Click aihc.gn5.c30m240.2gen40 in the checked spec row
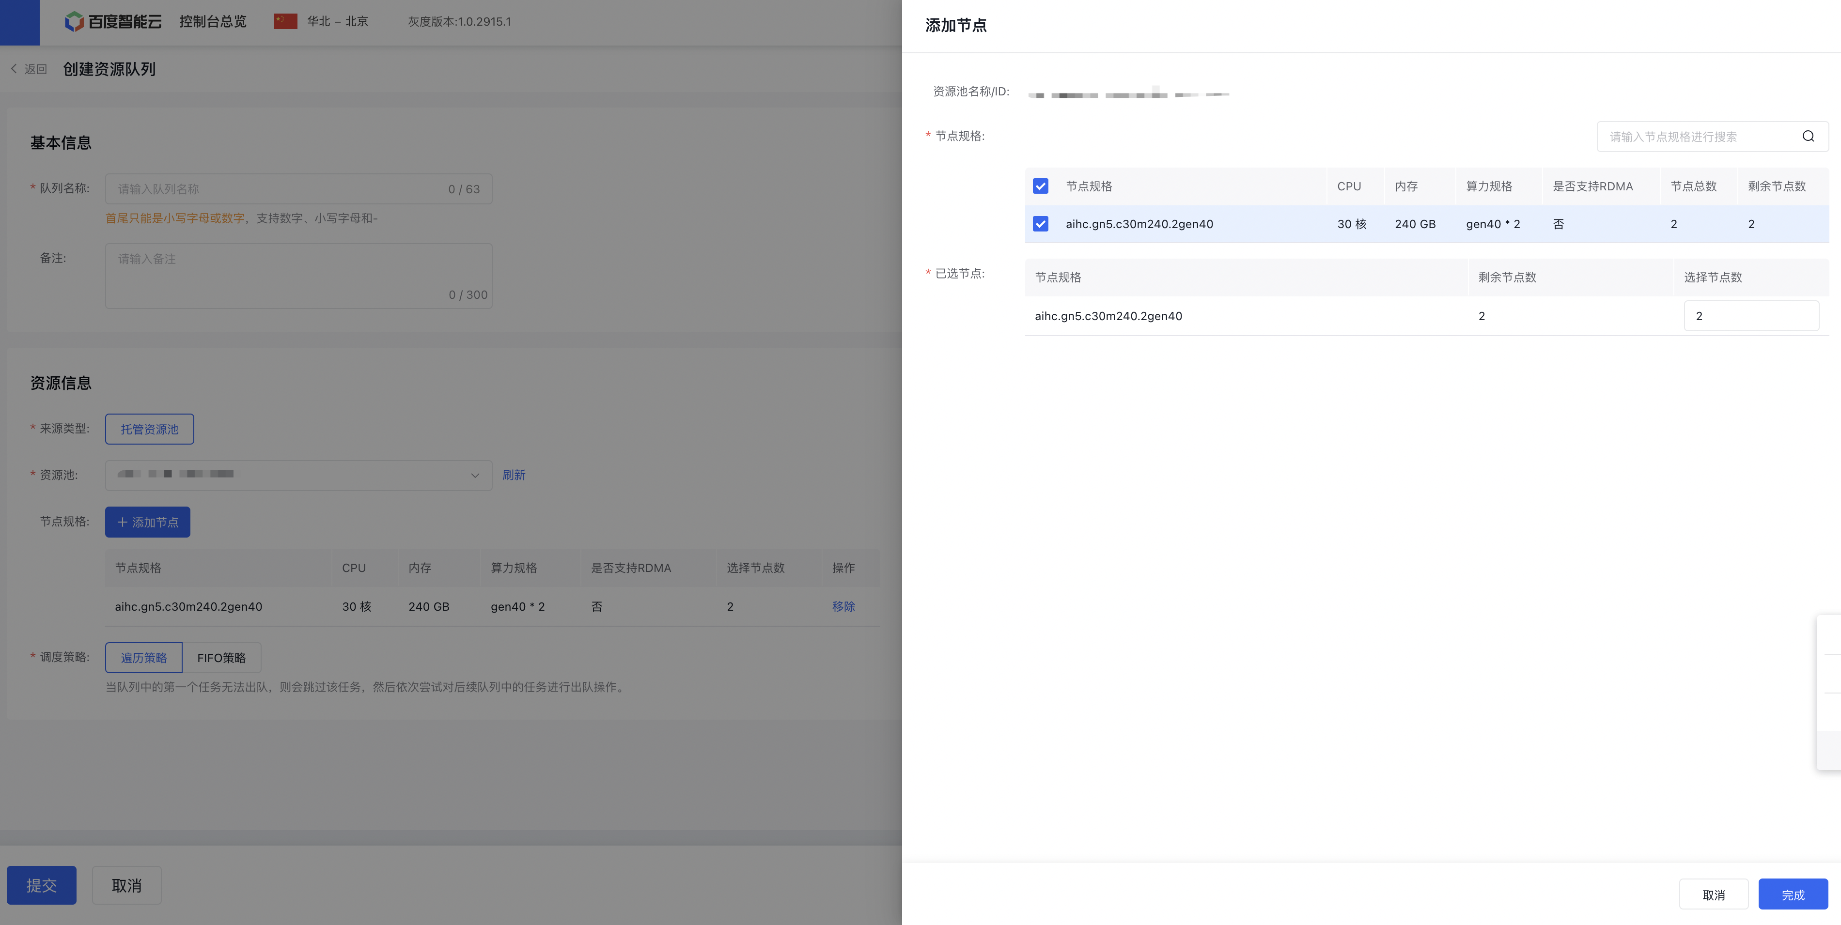Screen dimensions: 1841x925 click(x=1139, y=224)
